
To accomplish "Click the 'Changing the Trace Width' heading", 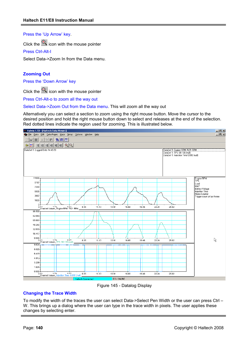I will coord(50,293).
